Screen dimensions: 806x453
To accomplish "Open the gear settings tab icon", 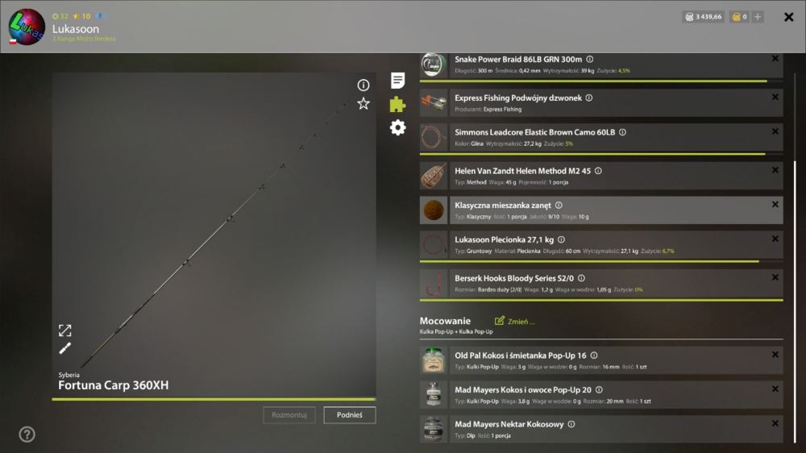I will click(x=397, y=127).
